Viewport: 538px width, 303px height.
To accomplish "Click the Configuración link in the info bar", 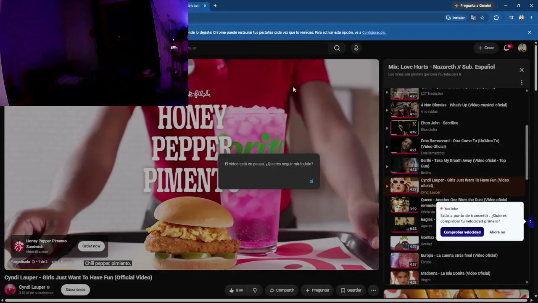I will 374,32.
